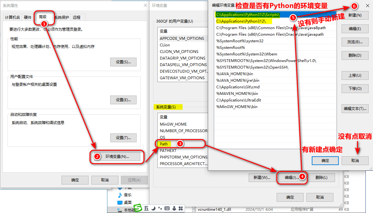Click the IME toolbox four-squares icon
373x213 pixels.
(x=181, y=208)
